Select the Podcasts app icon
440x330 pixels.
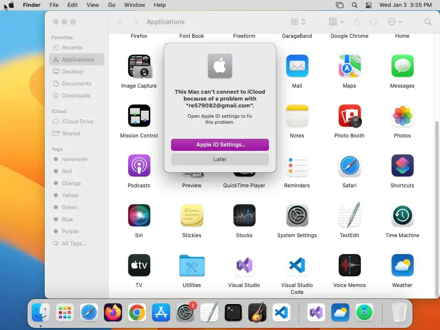[x=139, y=165]
